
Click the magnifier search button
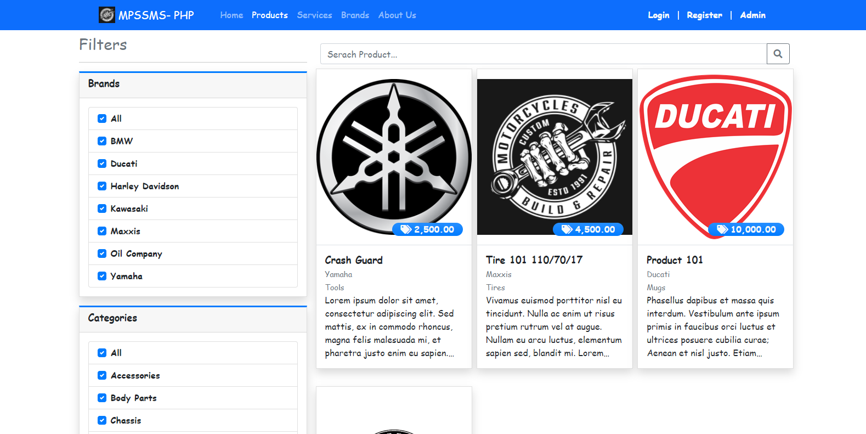point(778,54)
